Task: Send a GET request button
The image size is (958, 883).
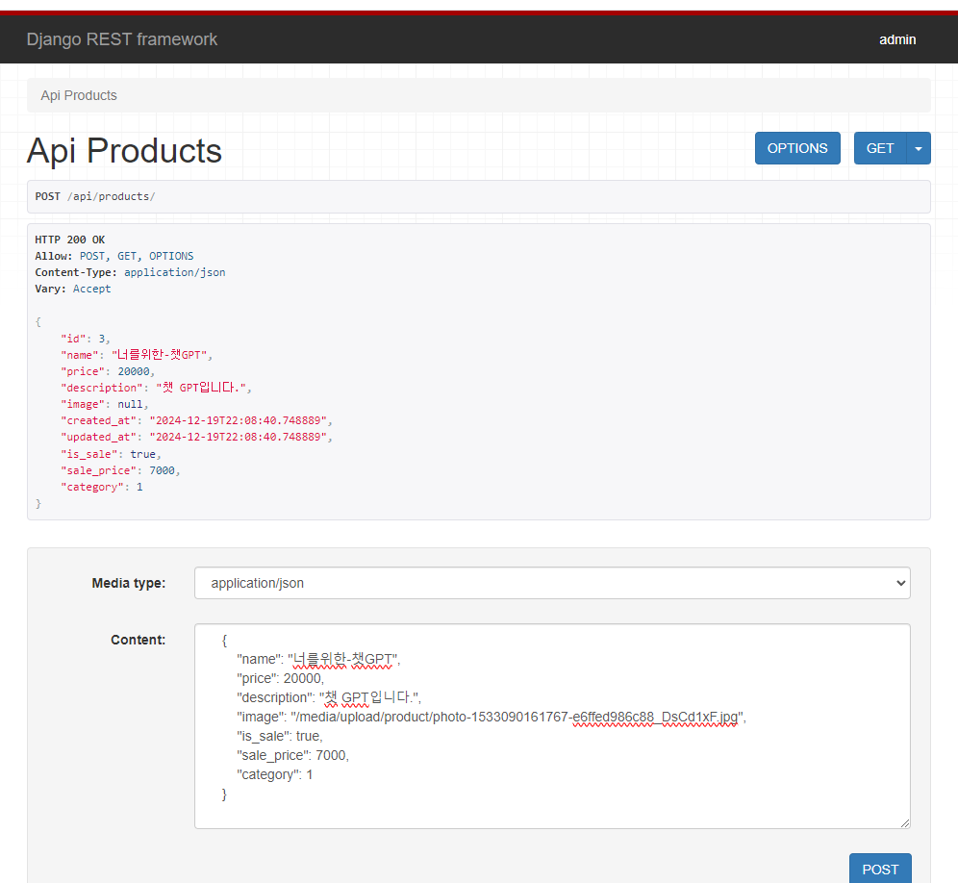Action: click(x=880, y=148)
